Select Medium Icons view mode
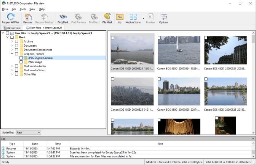Image resolution: width=256 pixels, height=165 pixels. click(133, 17)
